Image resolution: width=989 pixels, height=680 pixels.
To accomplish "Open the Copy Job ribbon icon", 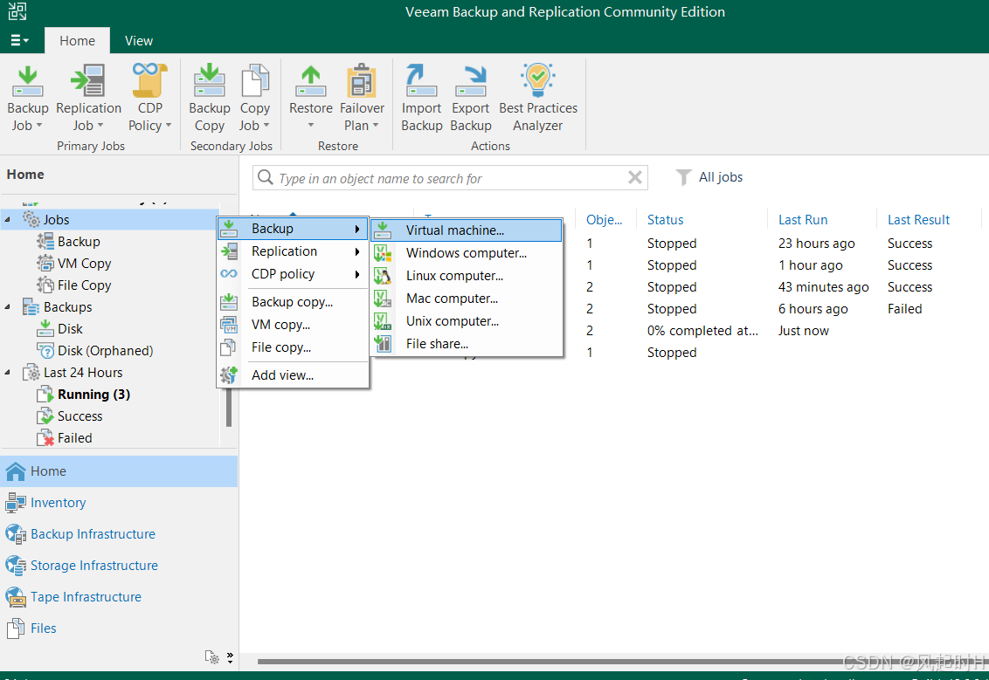I will pyautogui.click(x=255, y=81).
